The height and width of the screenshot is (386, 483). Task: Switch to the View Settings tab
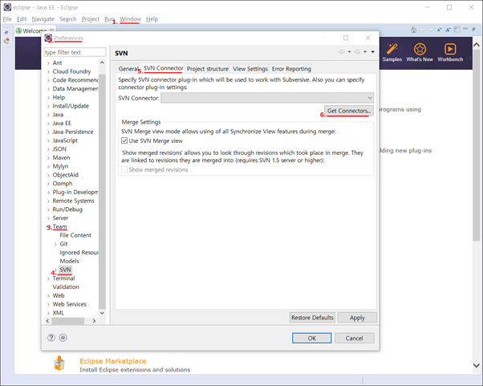[x=250, y=69]
